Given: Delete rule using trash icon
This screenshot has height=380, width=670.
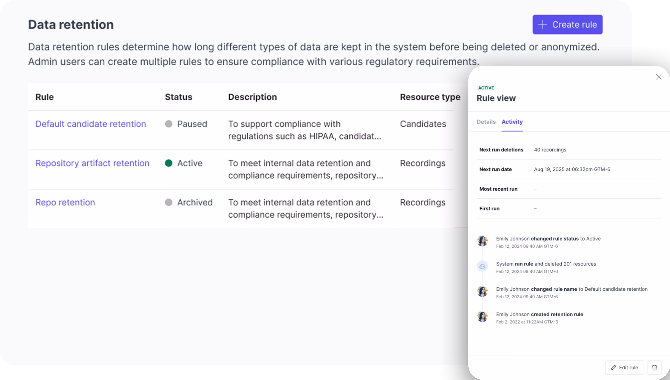Looking at the screenshot, I should point(654,367).
